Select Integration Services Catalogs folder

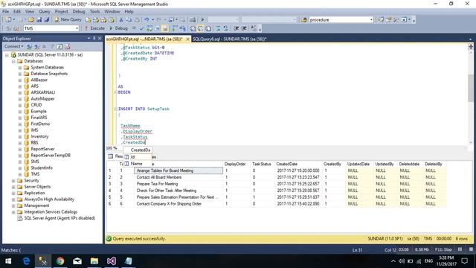pyautogui.click(x=51, y=211)
